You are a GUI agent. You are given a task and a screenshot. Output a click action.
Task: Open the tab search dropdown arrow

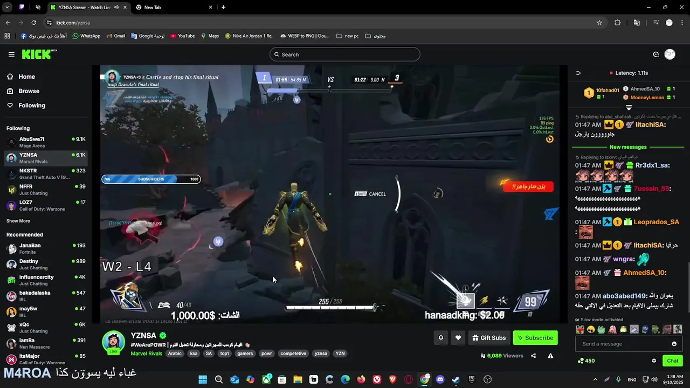7,8
